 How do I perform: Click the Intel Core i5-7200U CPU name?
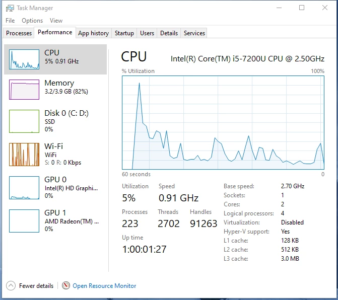point(247,58)
